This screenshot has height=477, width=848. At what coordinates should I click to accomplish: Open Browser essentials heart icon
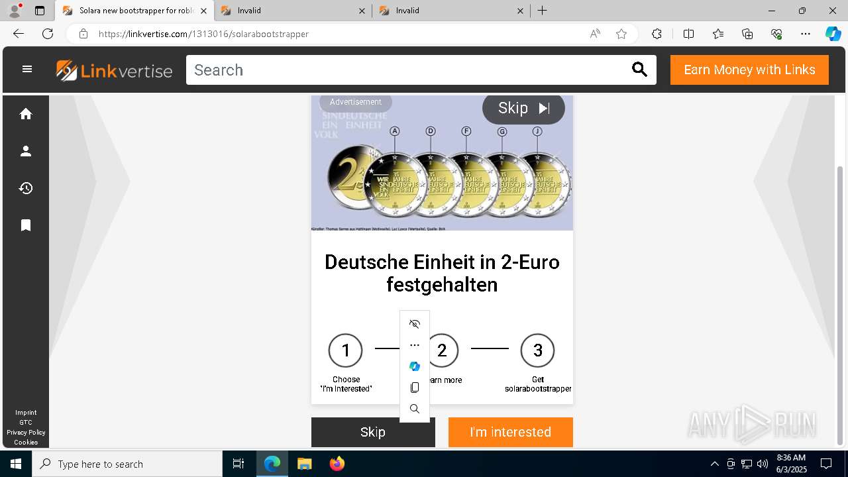(x=776, y=34)
